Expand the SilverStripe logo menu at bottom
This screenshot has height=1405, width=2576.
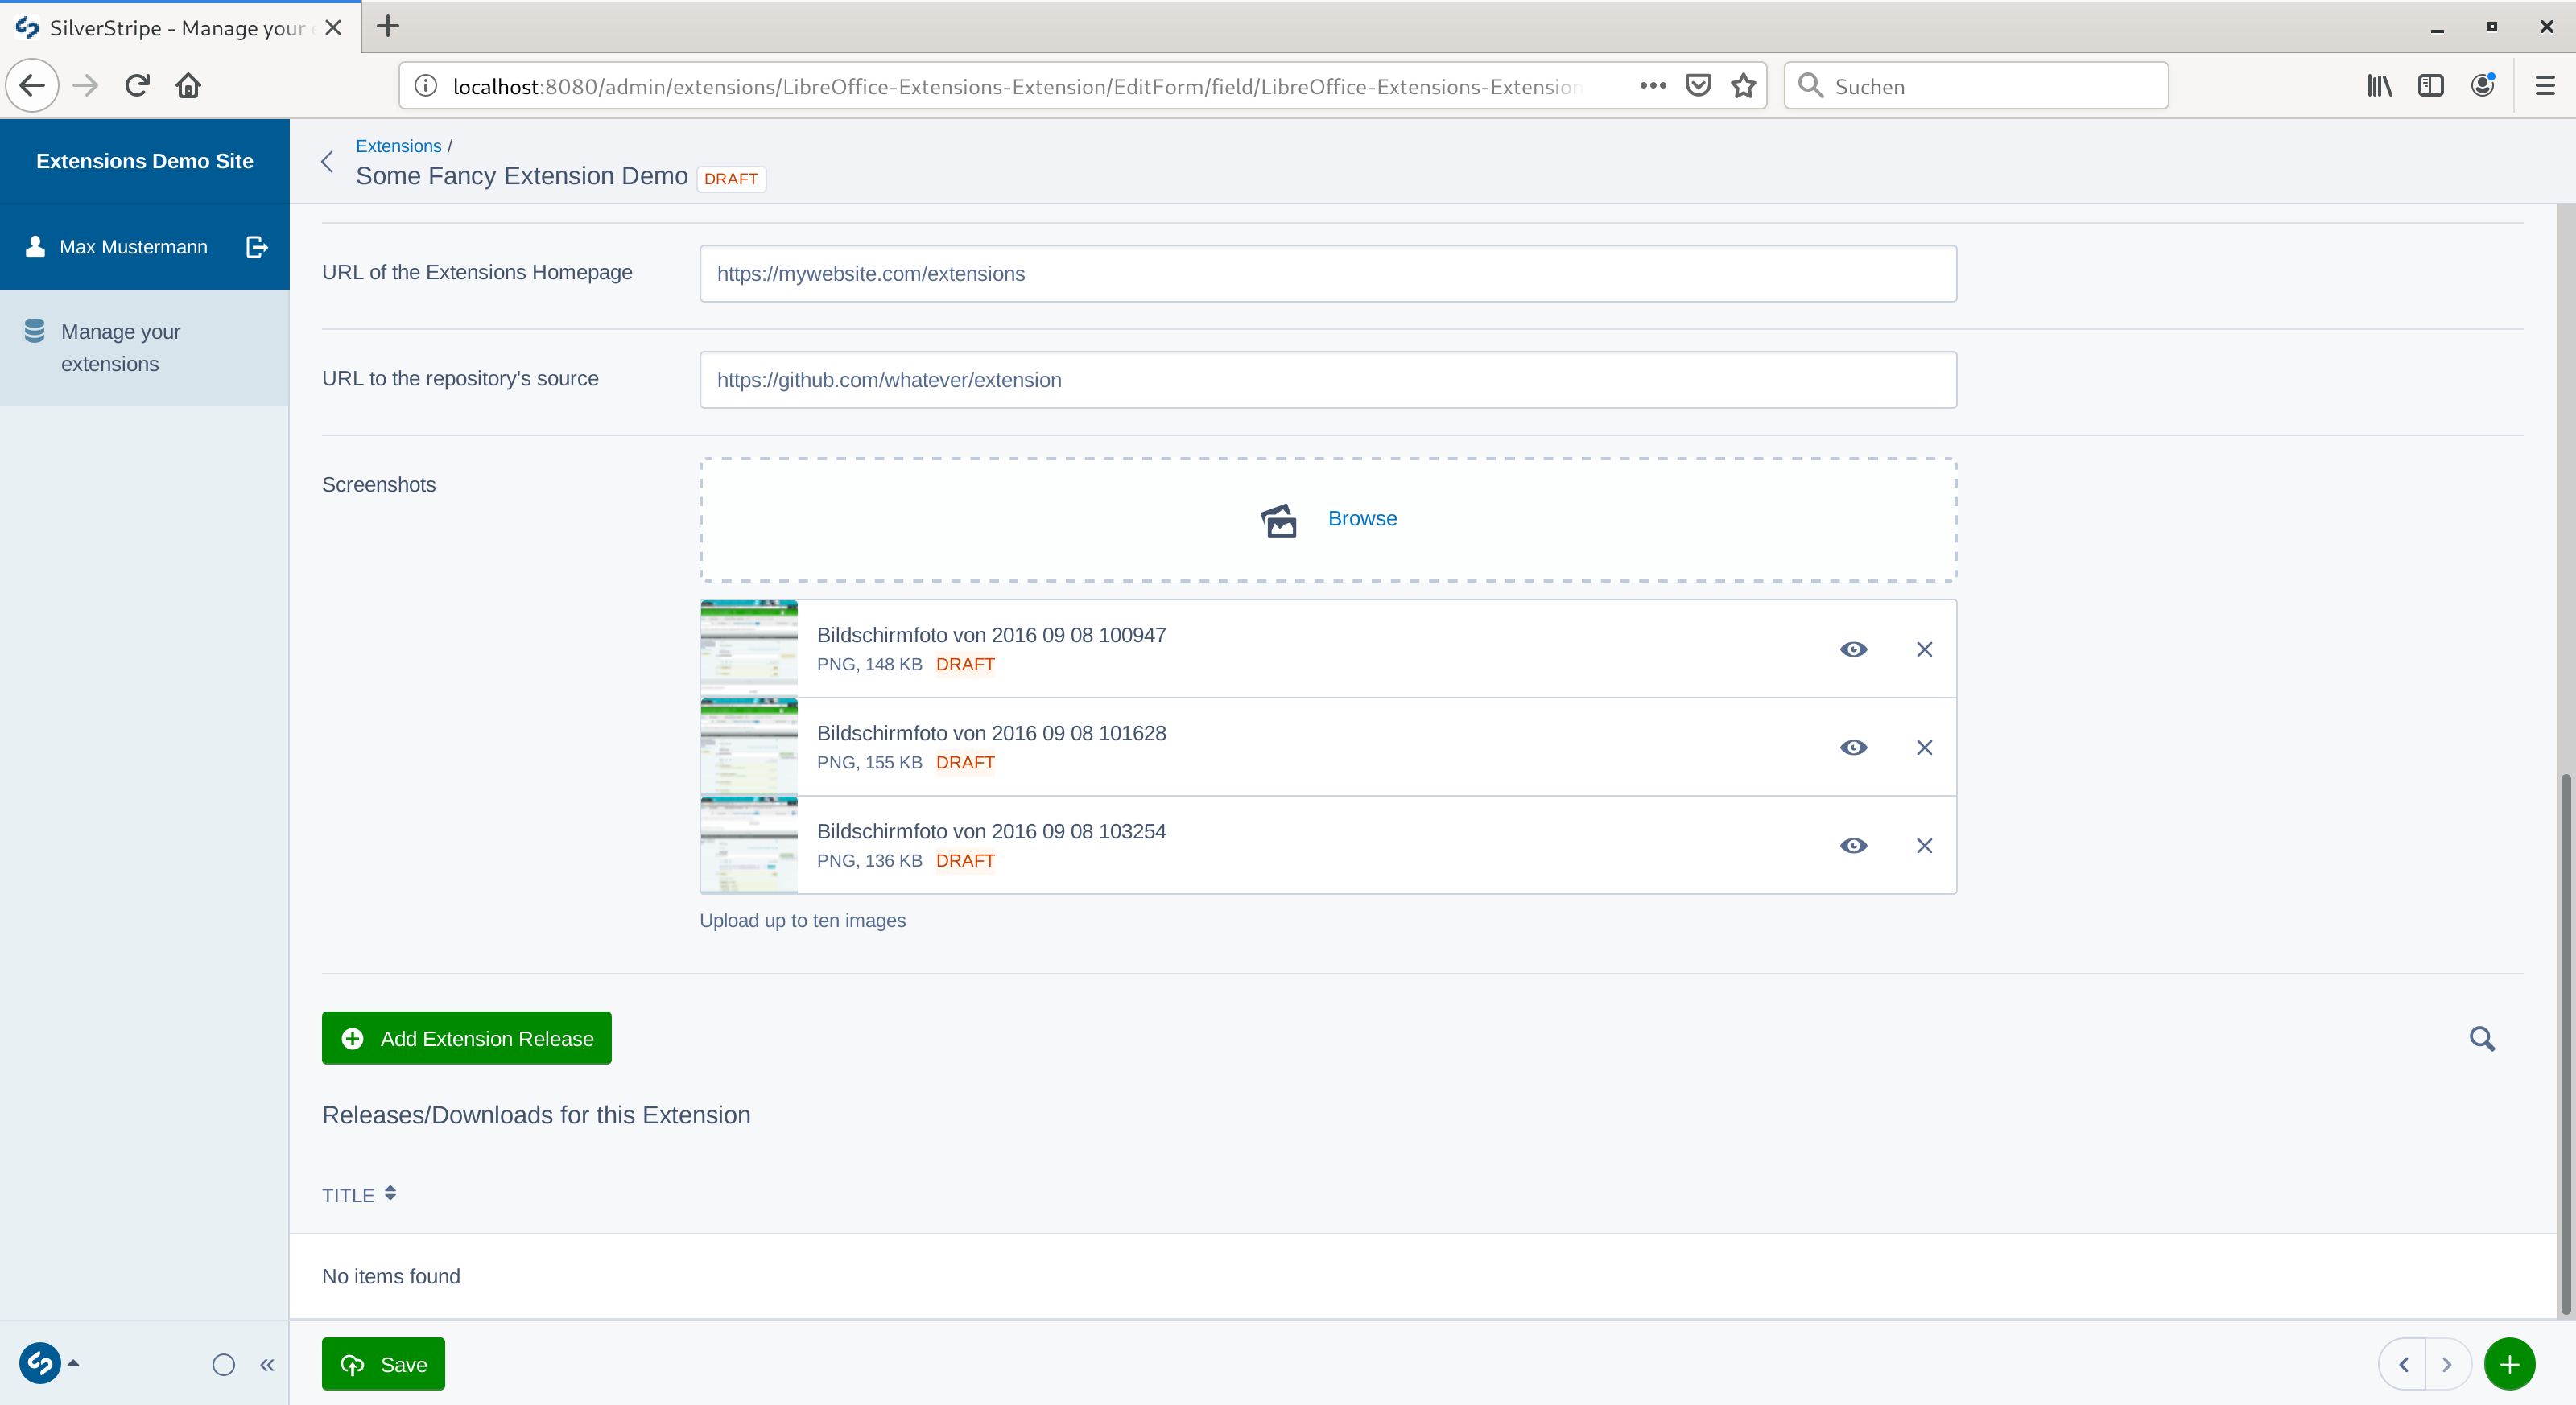click(x=48, y=1363)
